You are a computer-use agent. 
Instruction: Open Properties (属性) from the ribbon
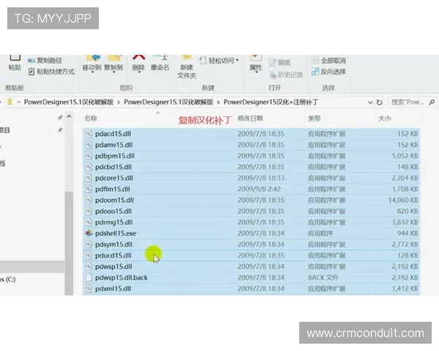pos(255,64)
